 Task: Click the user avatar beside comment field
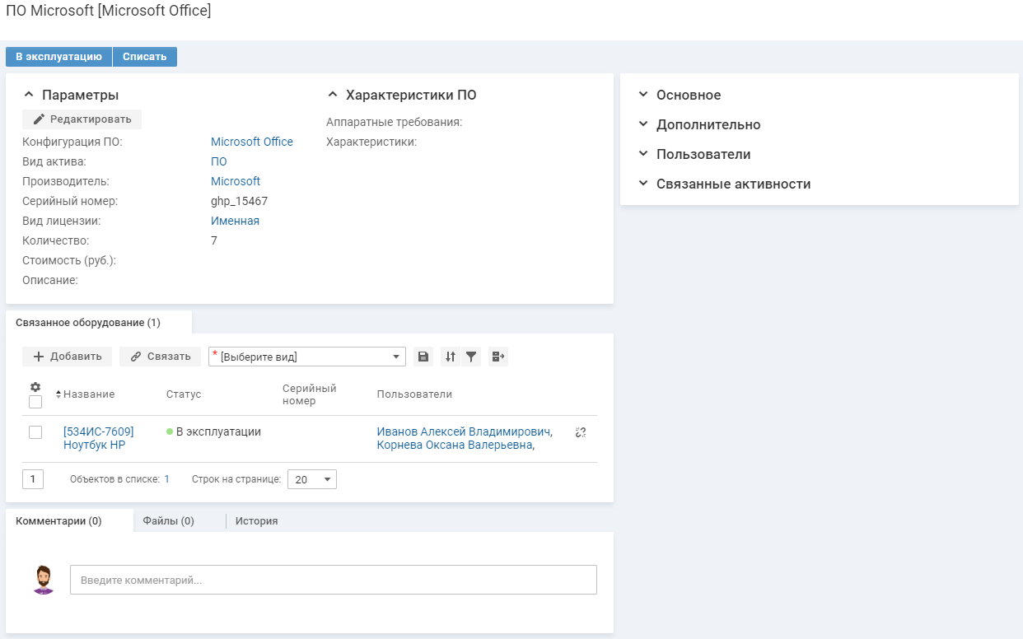(43, 580)
